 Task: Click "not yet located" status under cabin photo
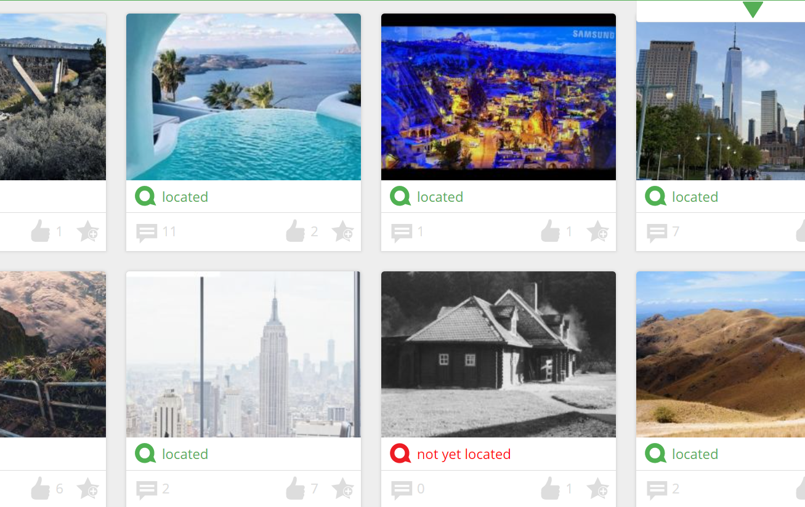coord(464,454)
